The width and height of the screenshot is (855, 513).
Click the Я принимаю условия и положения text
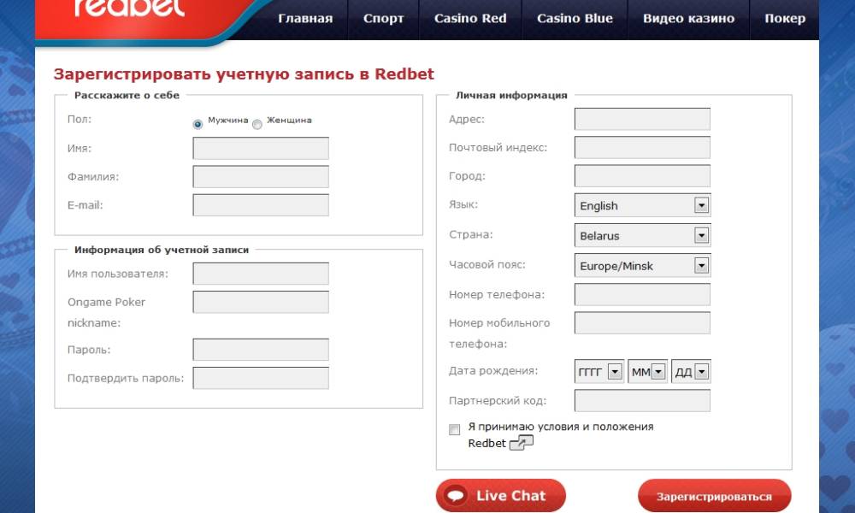561,427
